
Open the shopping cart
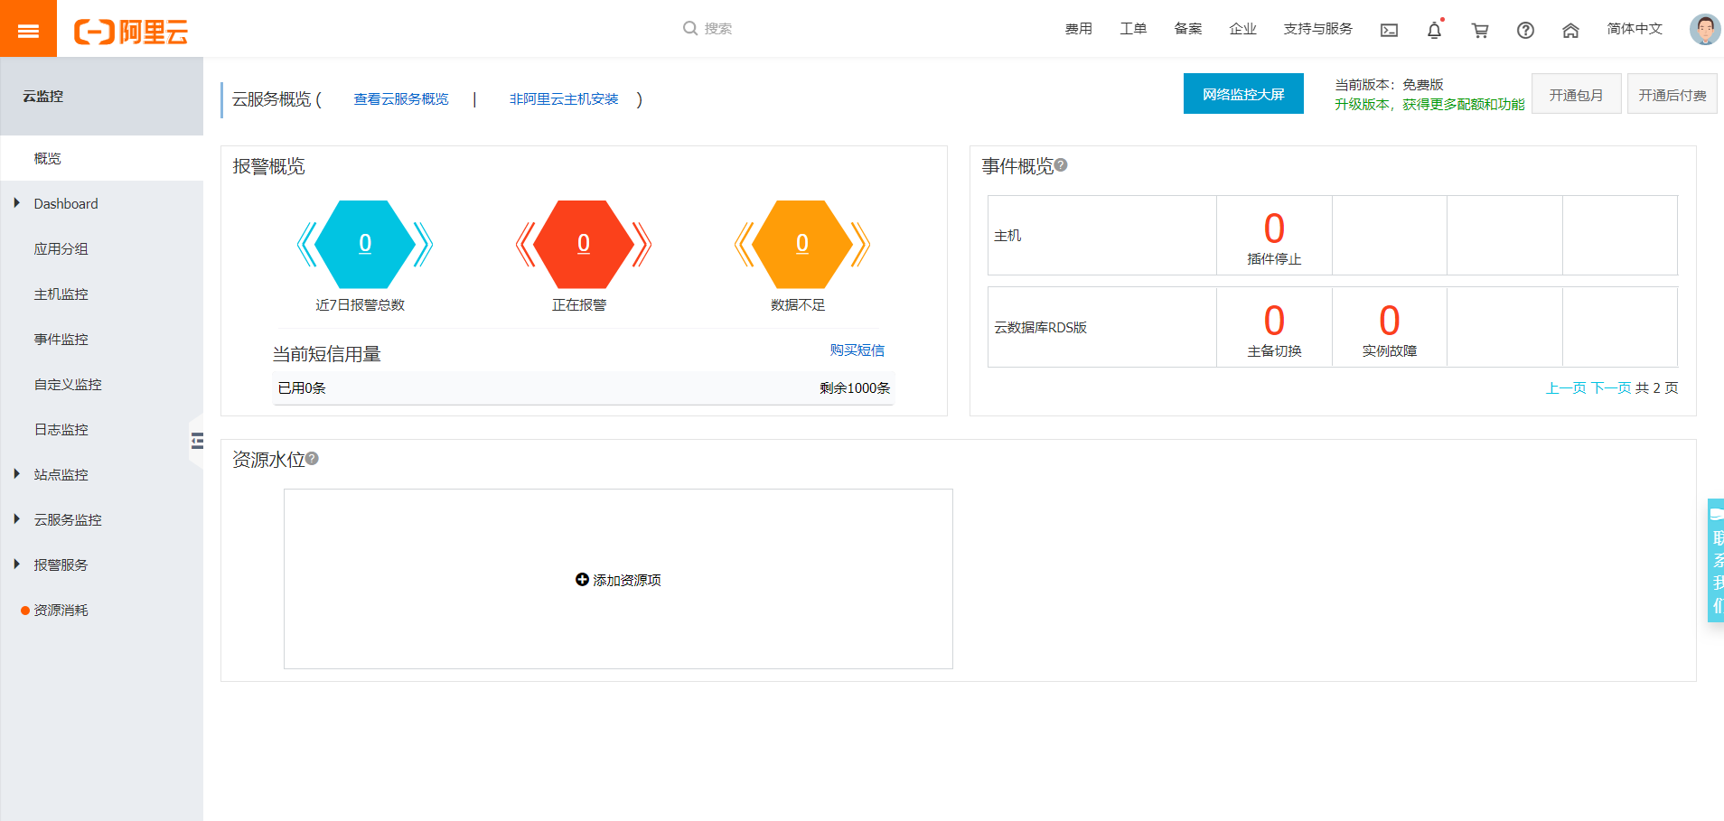(1480, 30)
